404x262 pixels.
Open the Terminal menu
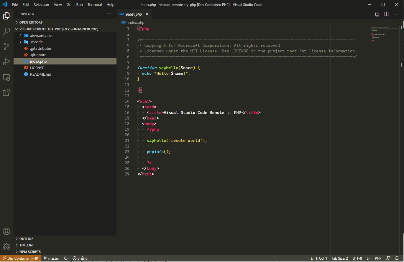tap(94, 4)
